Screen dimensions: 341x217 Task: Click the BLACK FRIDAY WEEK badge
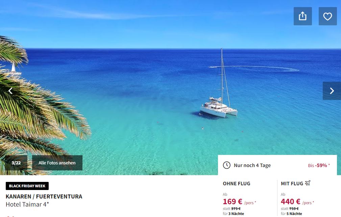click(x=27, y=186)
